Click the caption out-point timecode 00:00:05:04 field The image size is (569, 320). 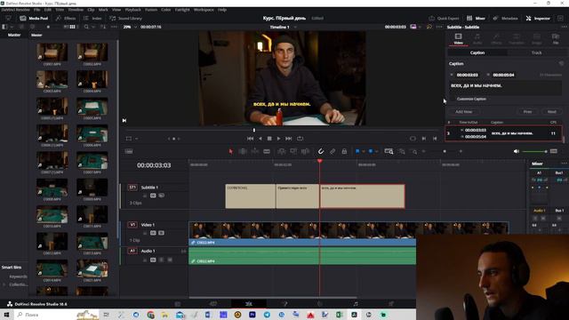click(503, 75)
